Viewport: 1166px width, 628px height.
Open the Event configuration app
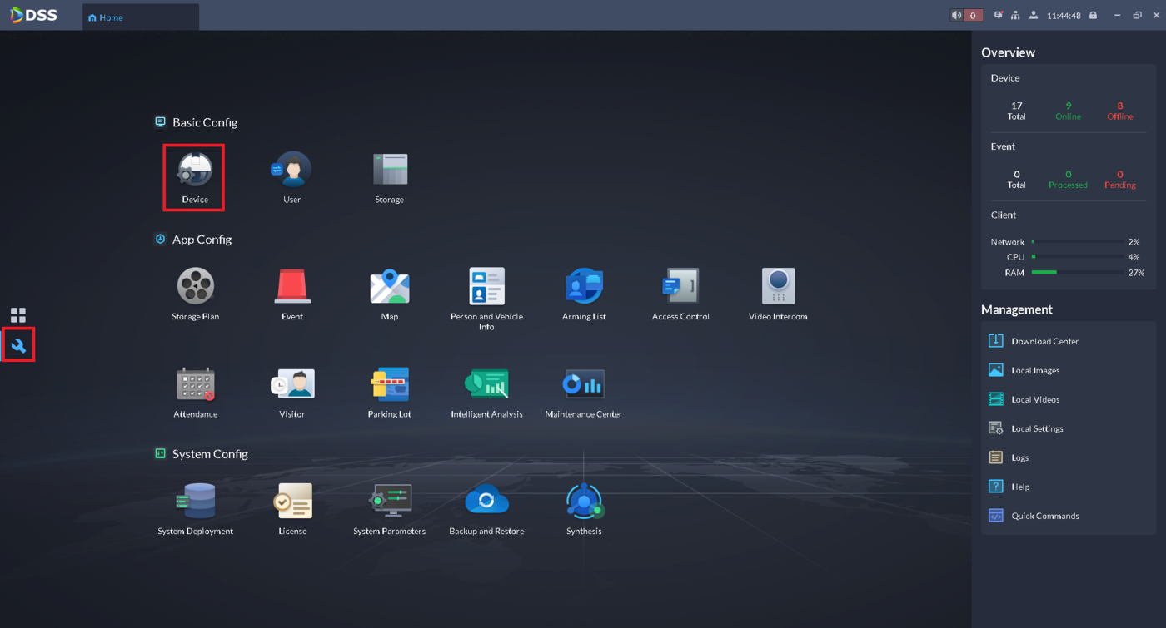(x=291, y=287)
